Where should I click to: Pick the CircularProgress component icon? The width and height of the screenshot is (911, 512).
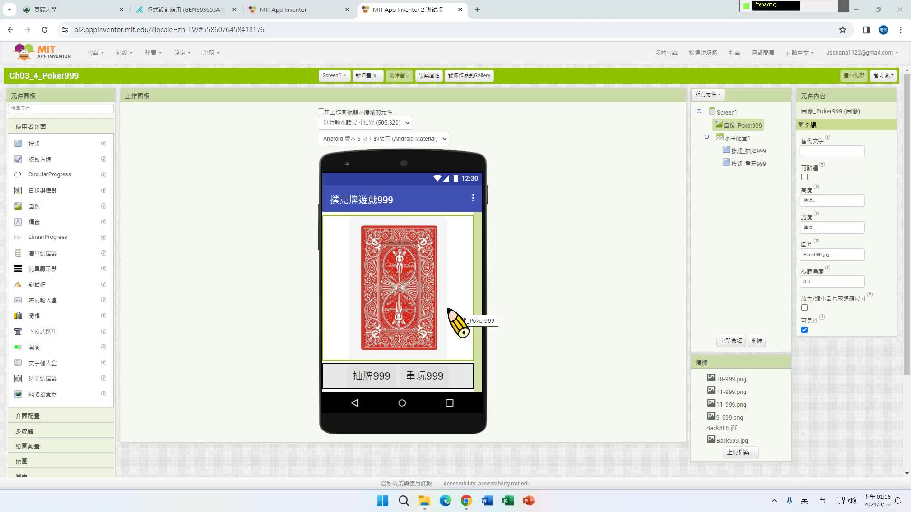click(x=18, y=174)
